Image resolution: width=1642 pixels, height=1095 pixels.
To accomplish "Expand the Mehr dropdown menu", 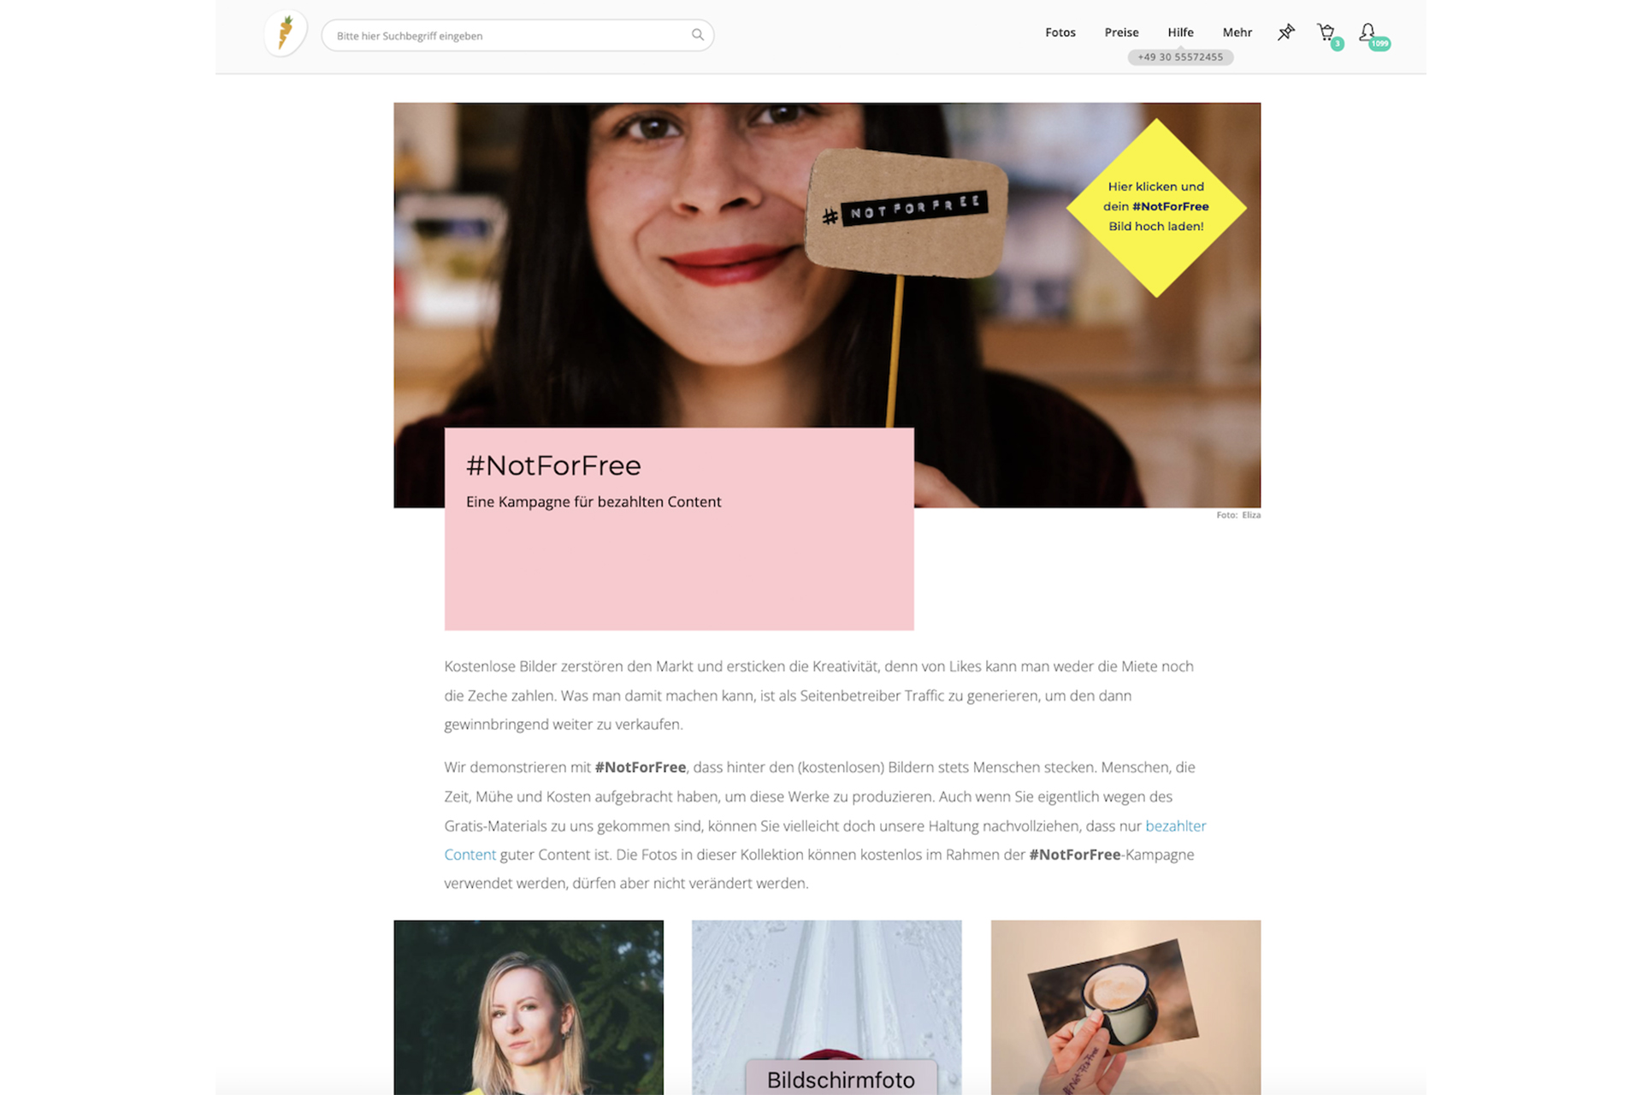I will pos(1237,33).
